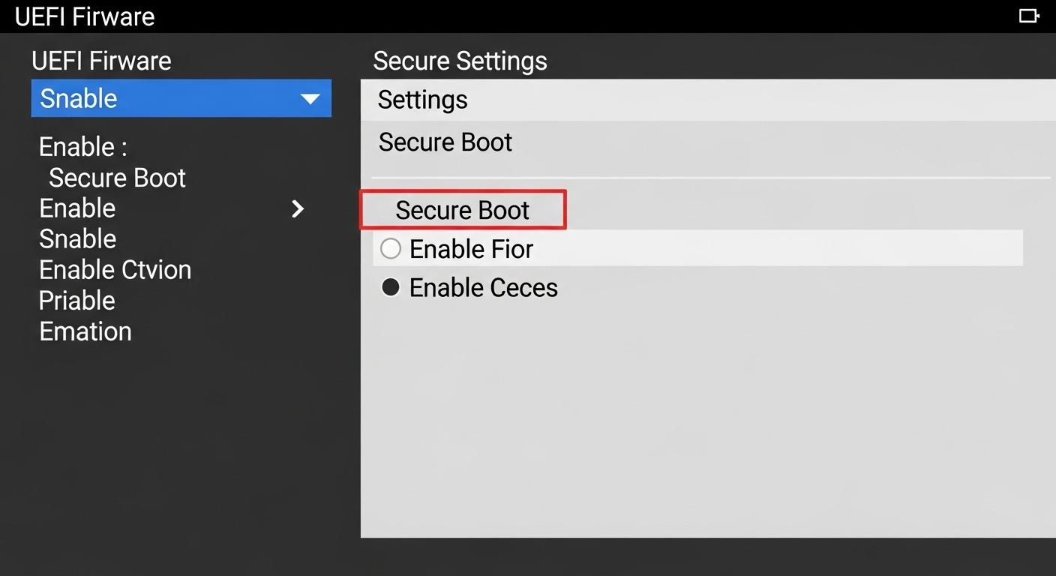
Task: Select the Emation entry in sidebar
Action: click(x=85, y=331)
